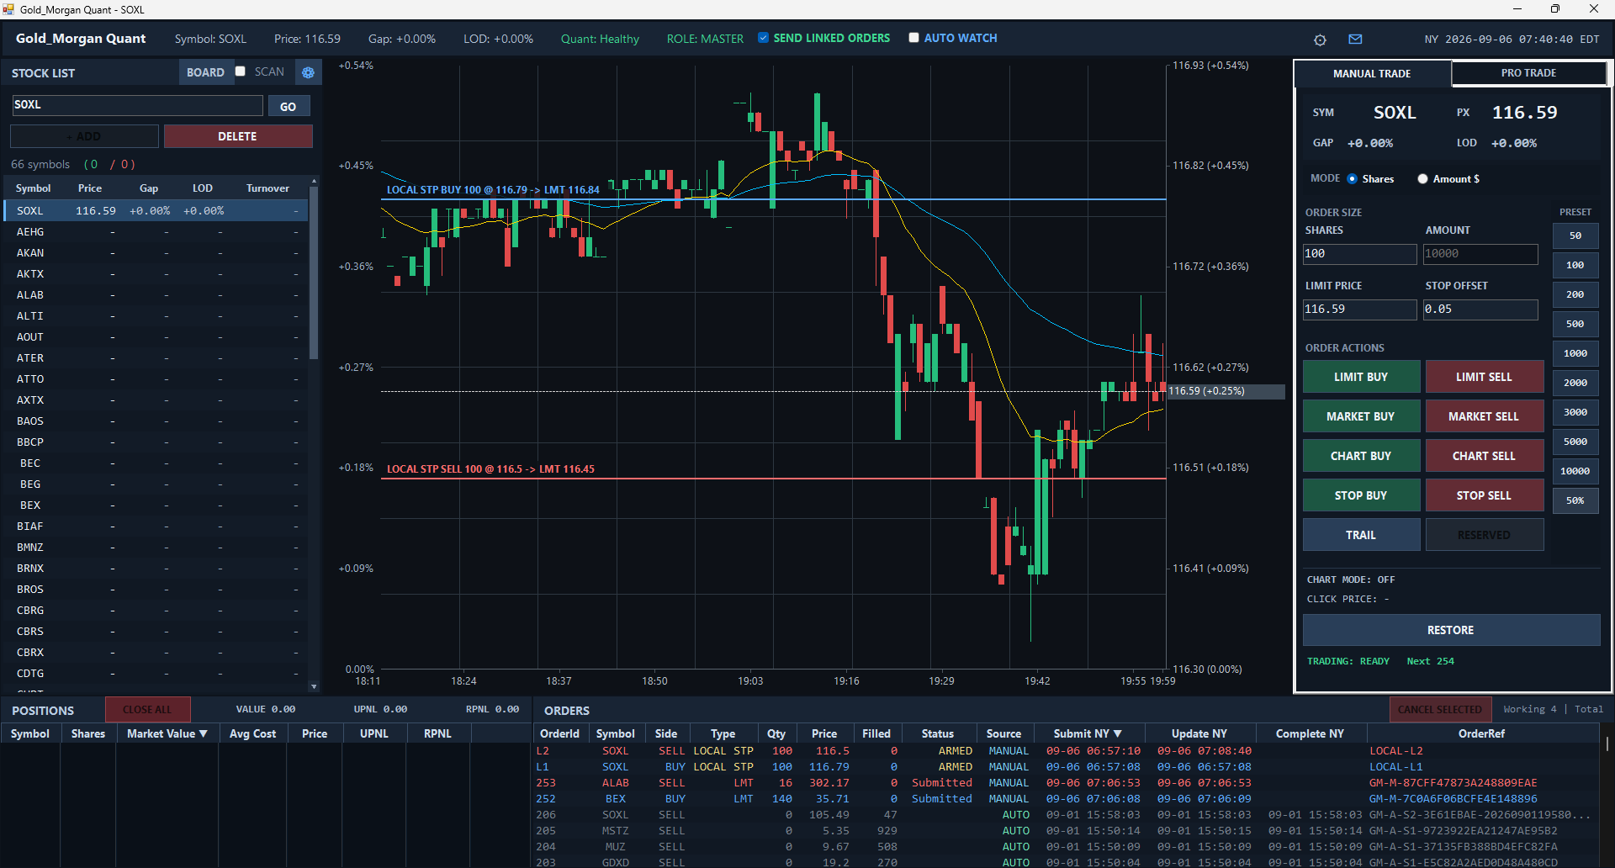This screenshot has width=1615, height=868.
Task: Click the symbol search input field
Action: (x=137, y=105)
